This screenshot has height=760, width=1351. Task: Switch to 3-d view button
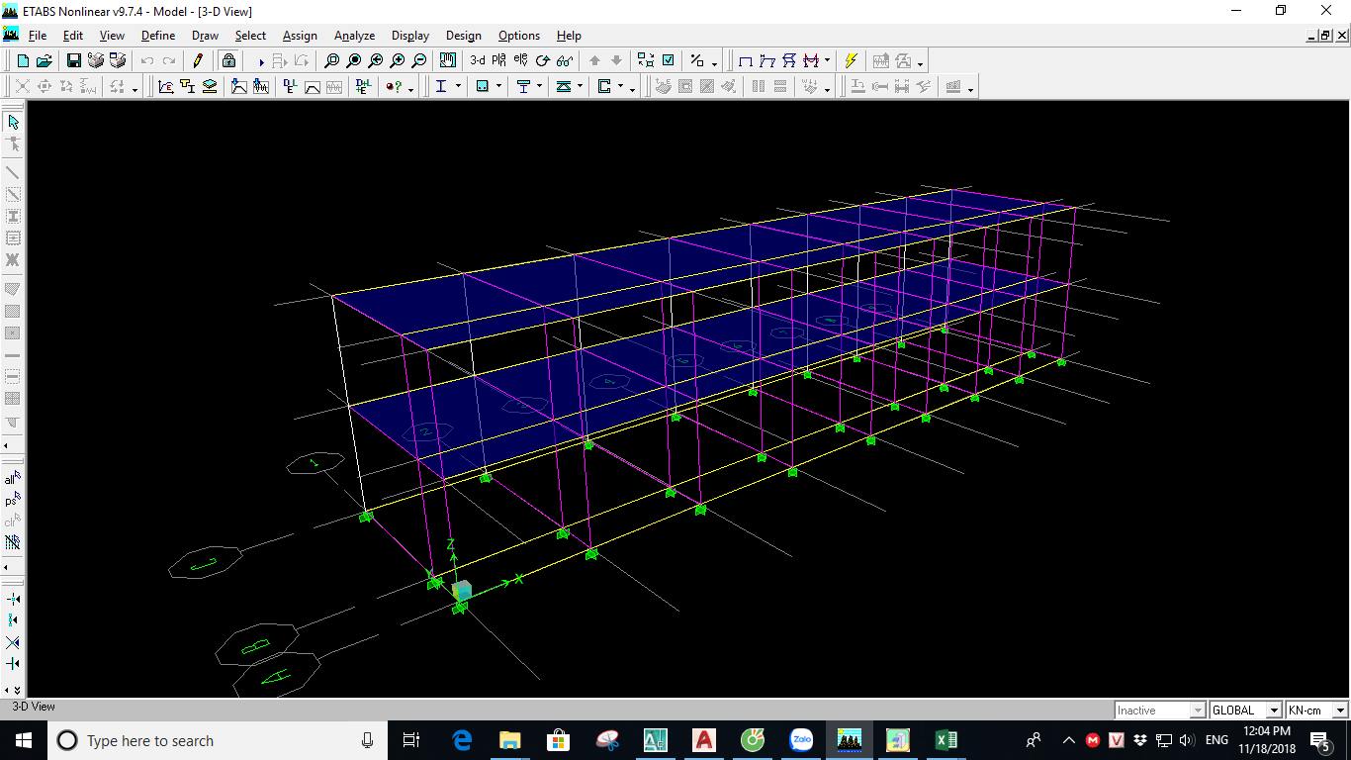click(x=478, y=61)
